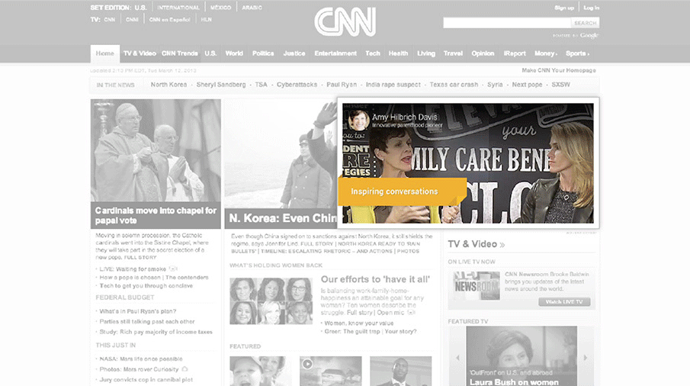This screenshot has width=690, height=386.
Task: Click Amy Hilbrich Davis avatar in ad
Action: click(358, 121)
